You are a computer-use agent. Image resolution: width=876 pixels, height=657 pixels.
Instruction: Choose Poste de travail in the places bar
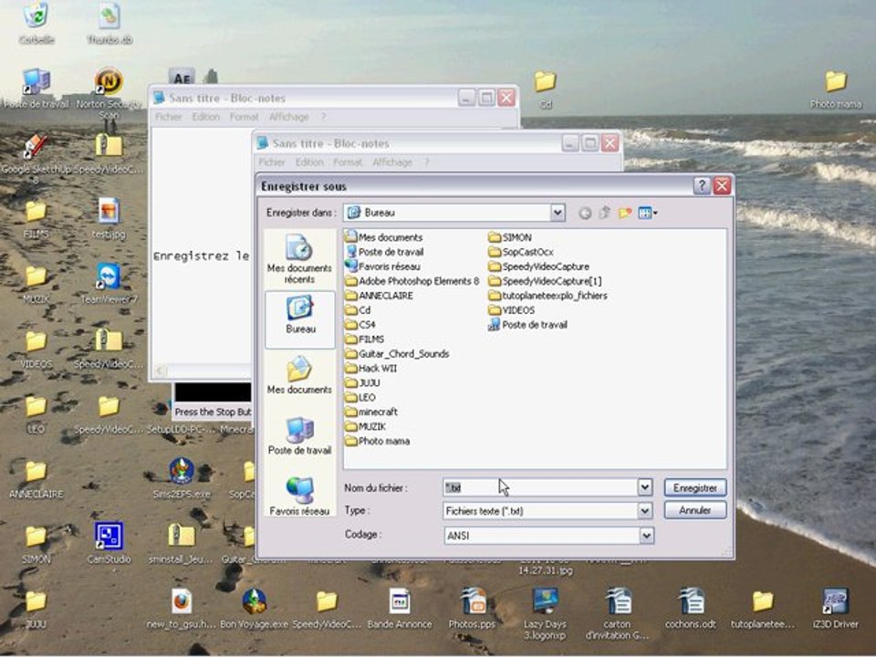click(299, 436)
